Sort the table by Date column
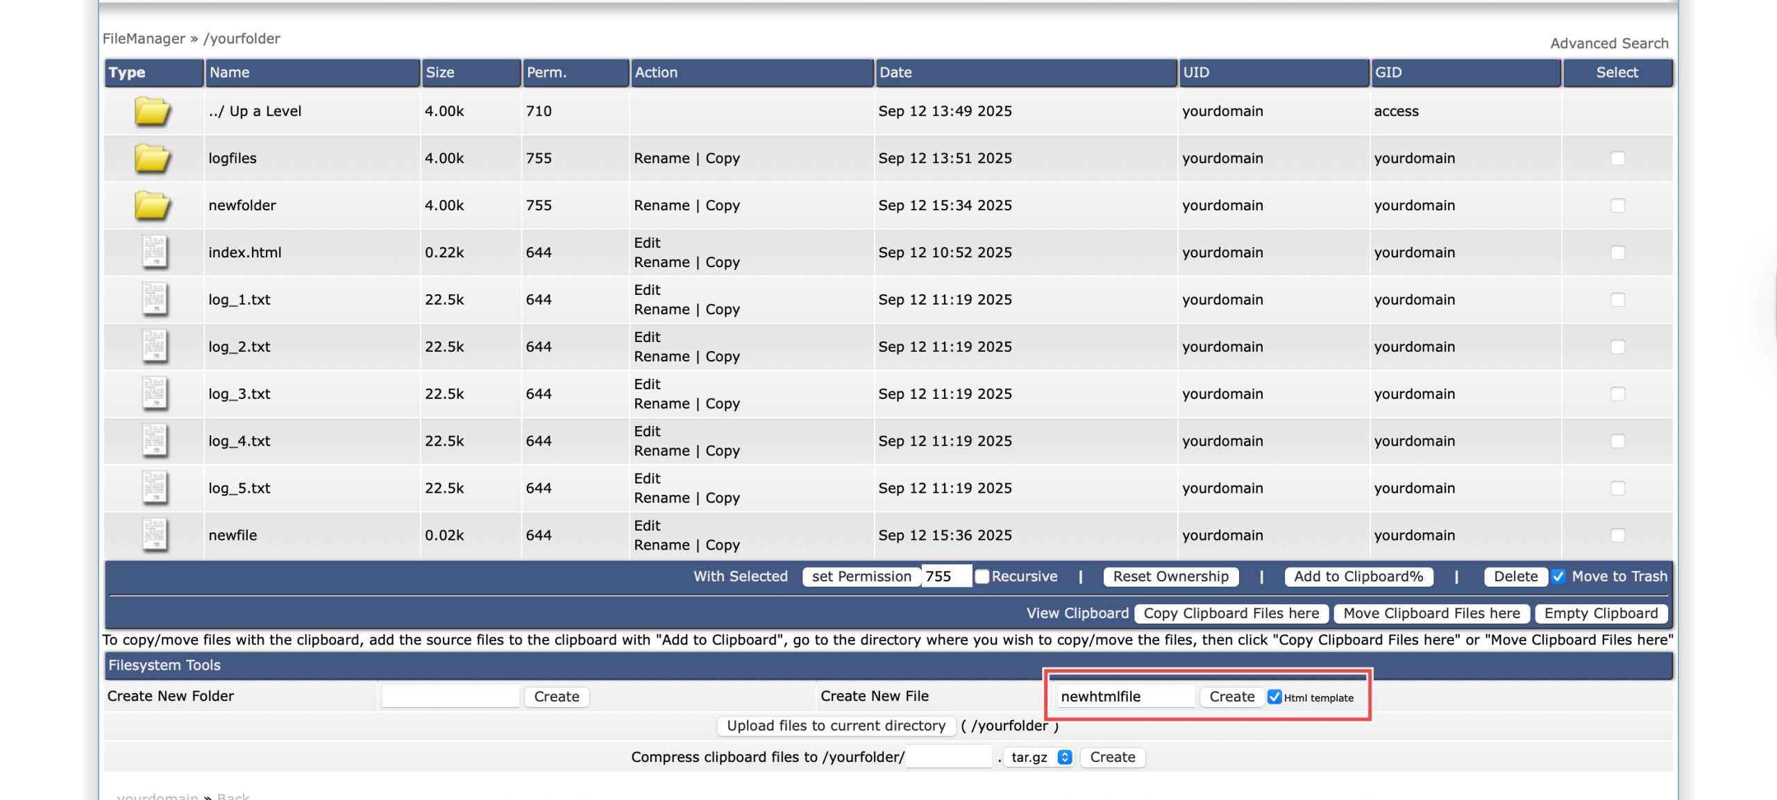Screen dimensions: 1777x800 pos(895,72)
